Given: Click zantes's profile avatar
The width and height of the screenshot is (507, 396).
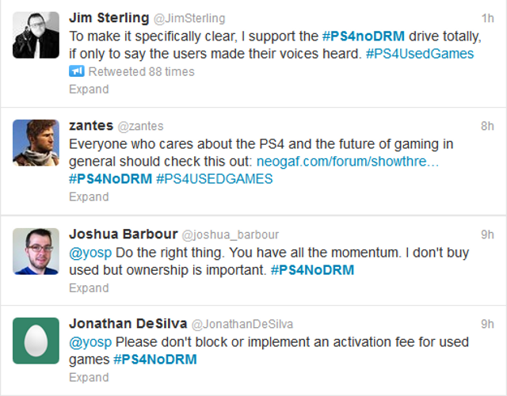Looking at the screenshot, I should [36, 143].
